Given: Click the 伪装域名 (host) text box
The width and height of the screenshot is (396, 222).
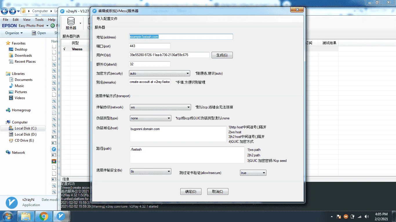Looking at the screenshot, I should 178,134.
